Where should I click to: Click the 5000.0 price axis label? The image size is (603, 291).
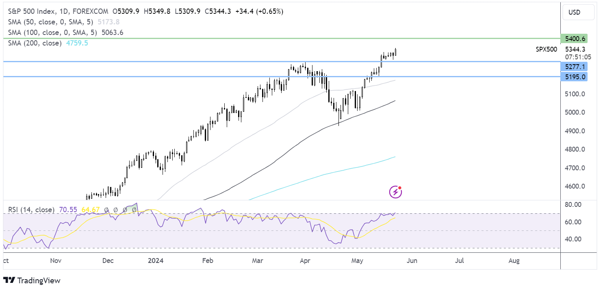575,113
